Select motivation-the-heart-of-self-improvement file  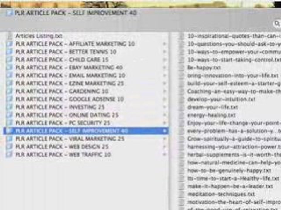click(234, 202)
